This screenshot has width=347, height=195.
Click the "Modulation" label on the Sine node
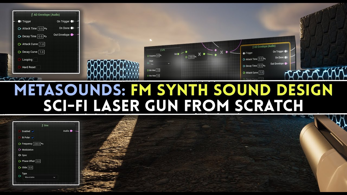[28, 150]
